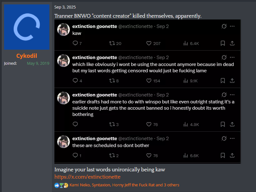256x192 pixels.
Task: Click the Grok icon on the first tweet
Action: (224, 26)
